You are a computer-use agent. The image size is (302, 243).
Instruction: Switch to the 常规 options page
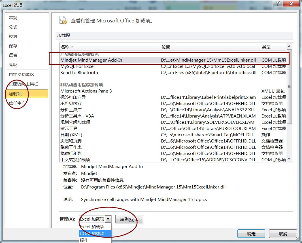(x=12, y=18)
